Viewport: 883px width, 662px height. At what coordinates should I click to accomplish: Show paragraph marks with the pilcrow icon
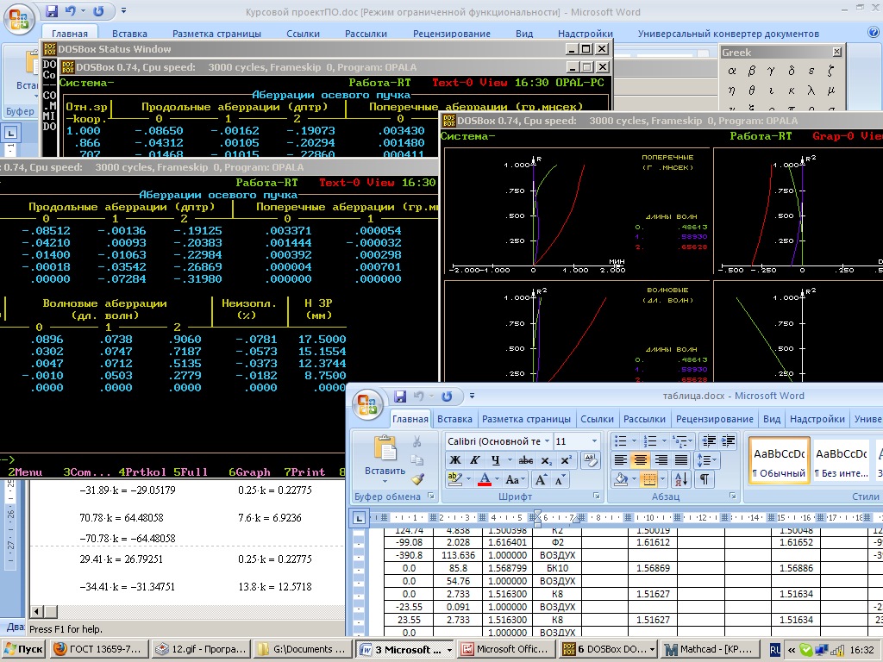pyautogui.click(x=705, y=479)
